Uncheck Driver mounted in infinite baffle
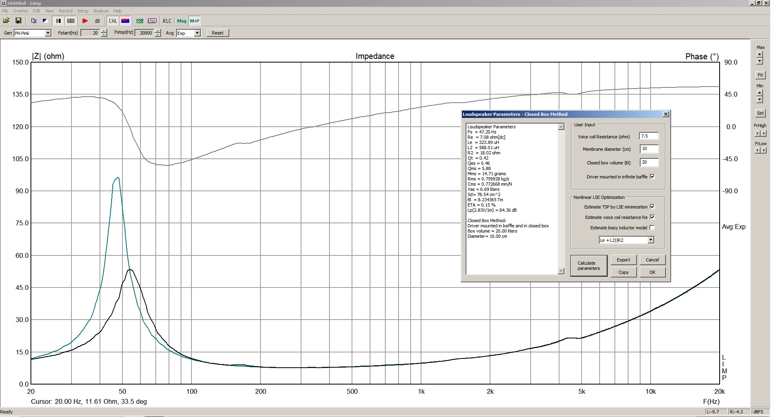Image resolution: width=771 pixels, height=417 pixels. coord(652,177)
